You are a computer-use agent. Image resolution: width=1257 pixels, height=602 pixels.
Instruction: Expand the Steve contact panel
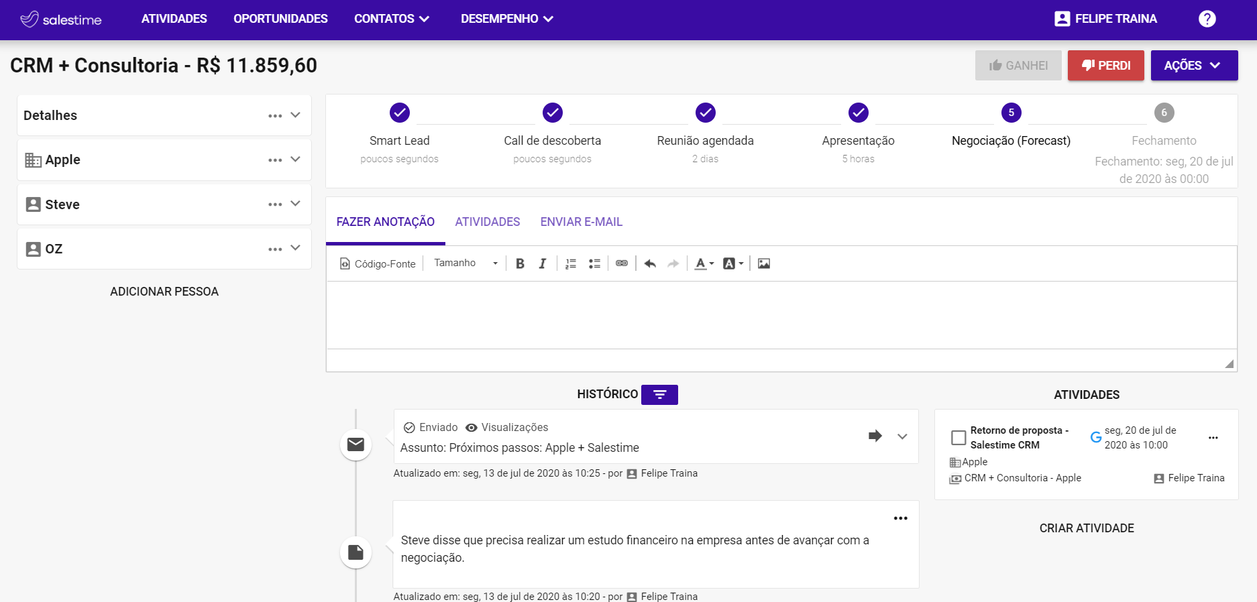(x=295, y=204)
